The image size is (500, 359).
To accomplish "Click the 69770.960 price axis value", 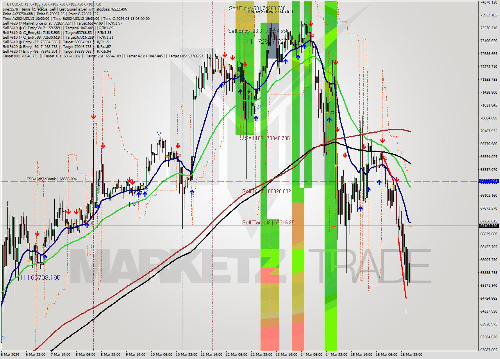I will point(489,144).
